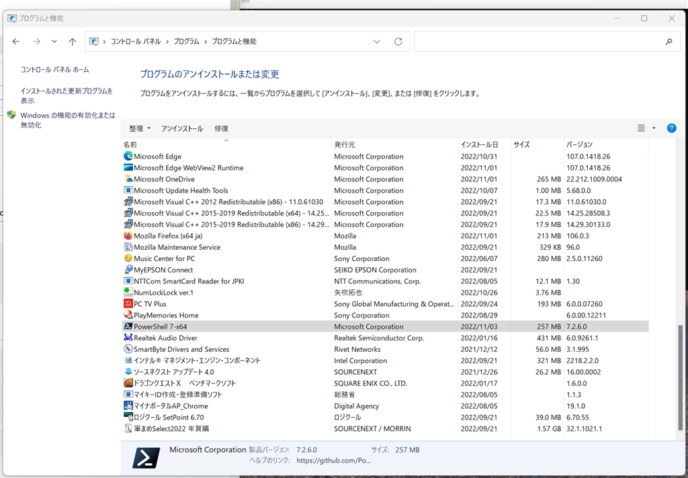Click the Microsoft OneDrive cloud icon
This screenshot has width=688, height=478.
point(128,179)
